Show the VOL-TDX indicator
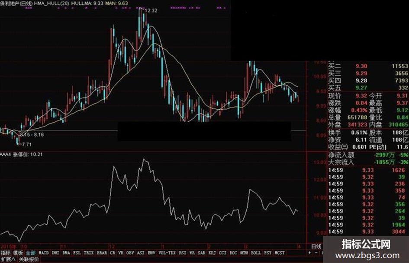Viewport: 409px width, 263px height. click(167, 253)
